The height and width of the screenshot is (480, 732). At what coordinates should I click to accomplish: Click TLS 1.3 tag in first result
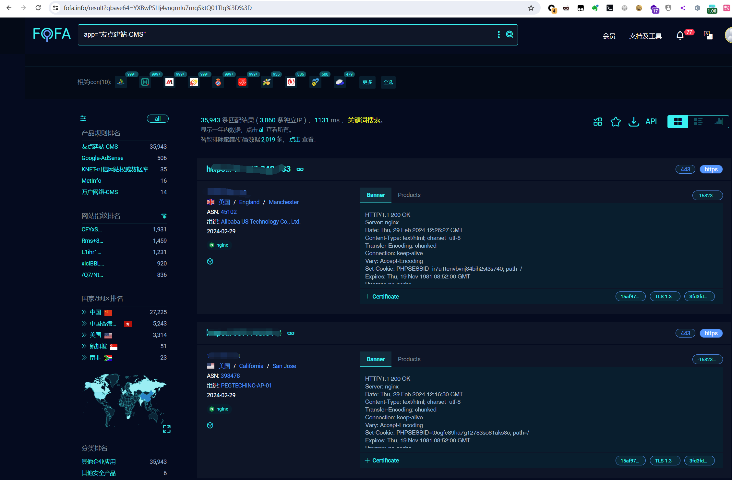[x=665, y=297]
